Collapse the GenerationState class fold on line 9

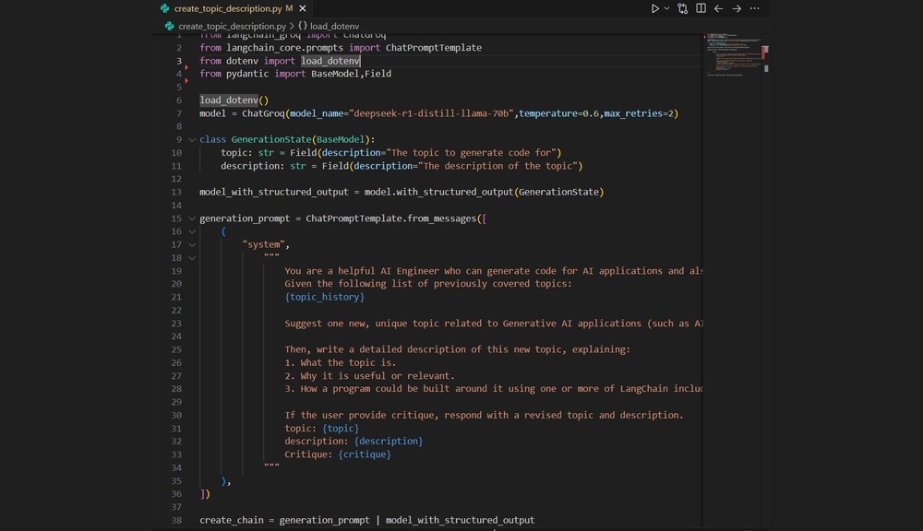[x=192, y=140]
